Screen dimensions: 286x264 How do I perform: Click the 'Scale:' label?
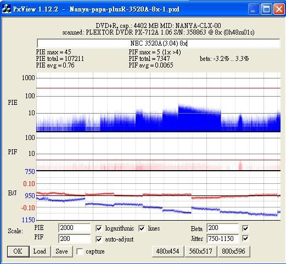click(15, 231)
